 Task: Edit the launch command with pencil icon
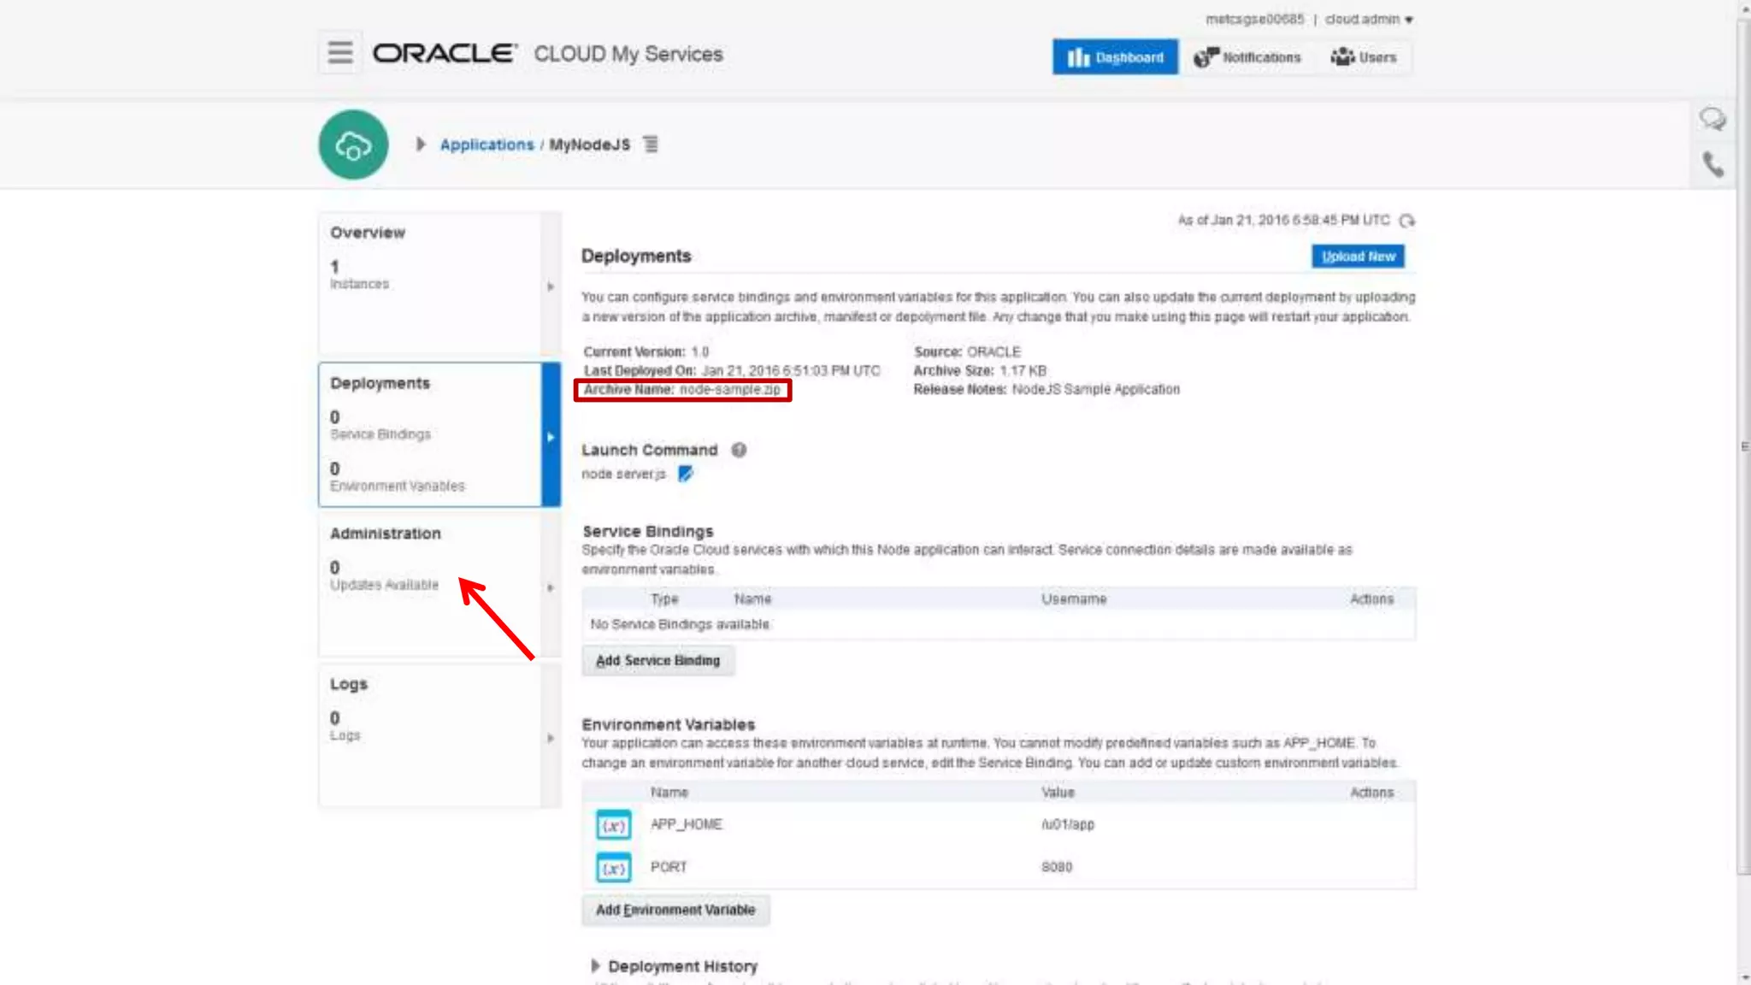coord(685,474)
